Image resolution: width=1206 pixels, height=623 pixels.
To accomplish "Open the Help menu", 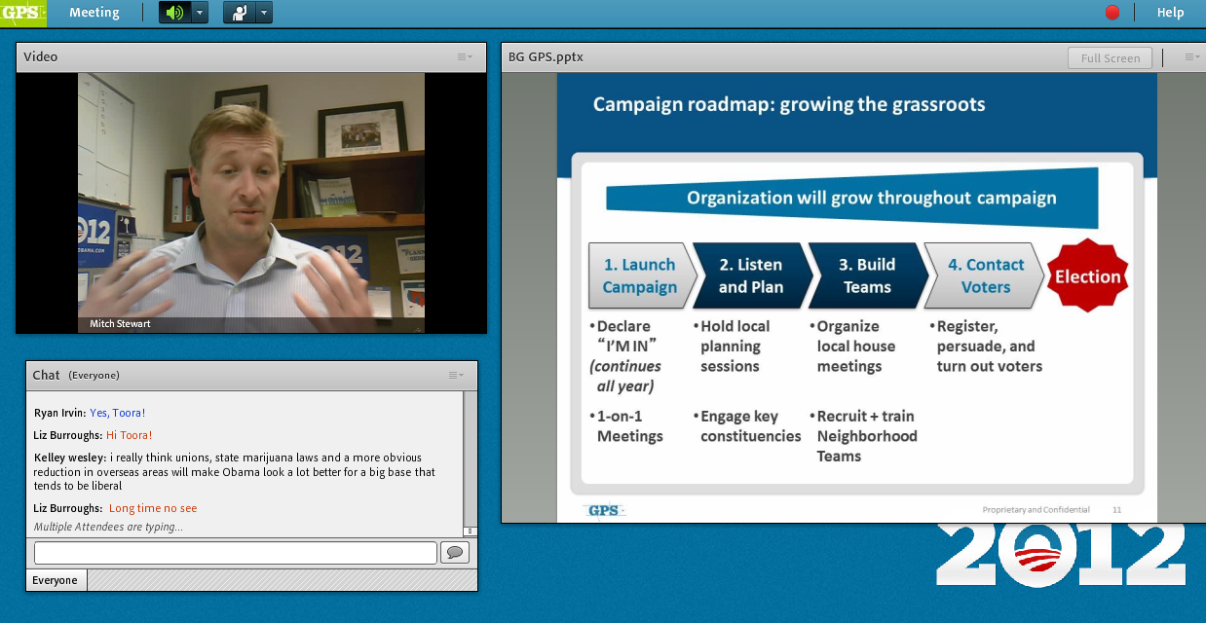I will [x=1170, y=13].
